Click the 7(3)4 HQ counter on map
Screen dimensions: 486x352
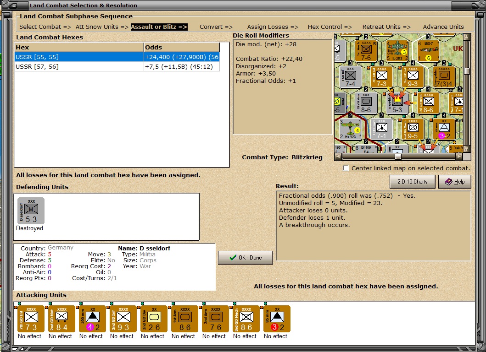point(444,76)
